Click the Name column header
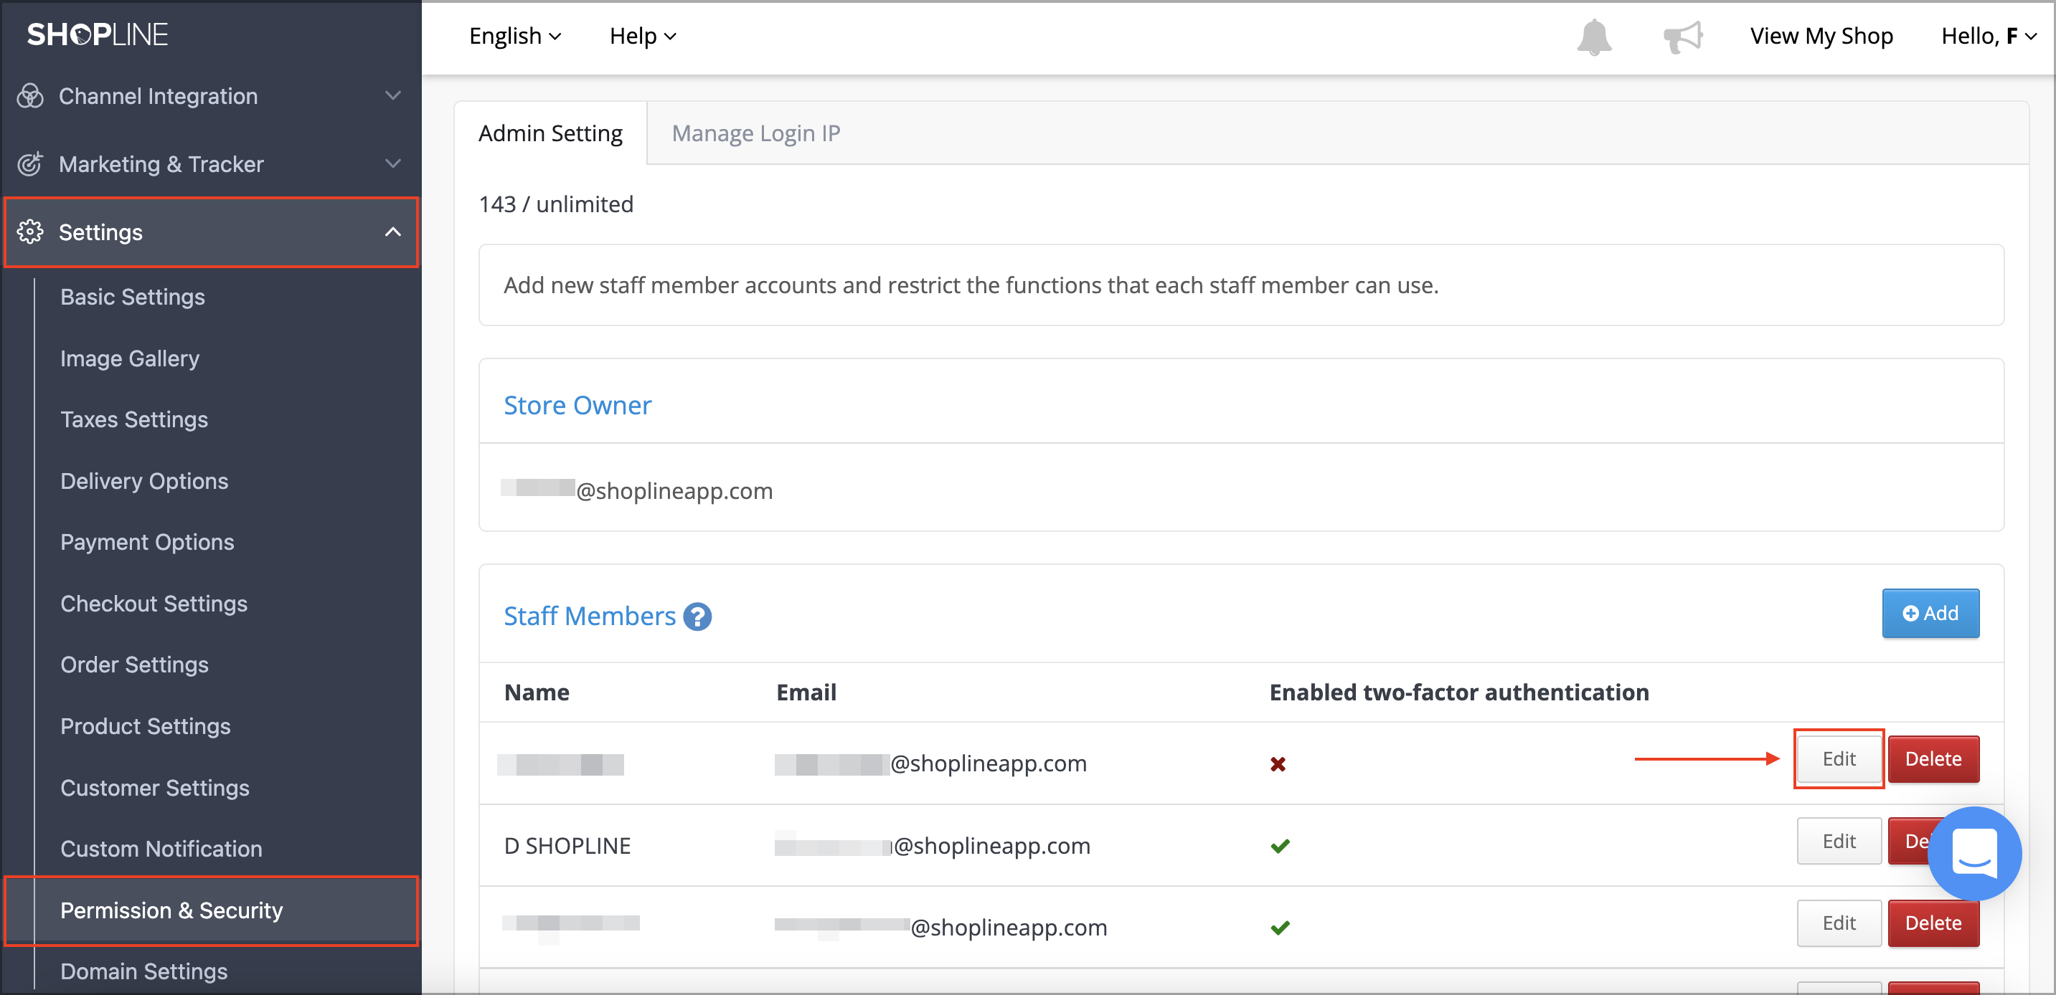 pyautogui.click(x=537, y=692)
